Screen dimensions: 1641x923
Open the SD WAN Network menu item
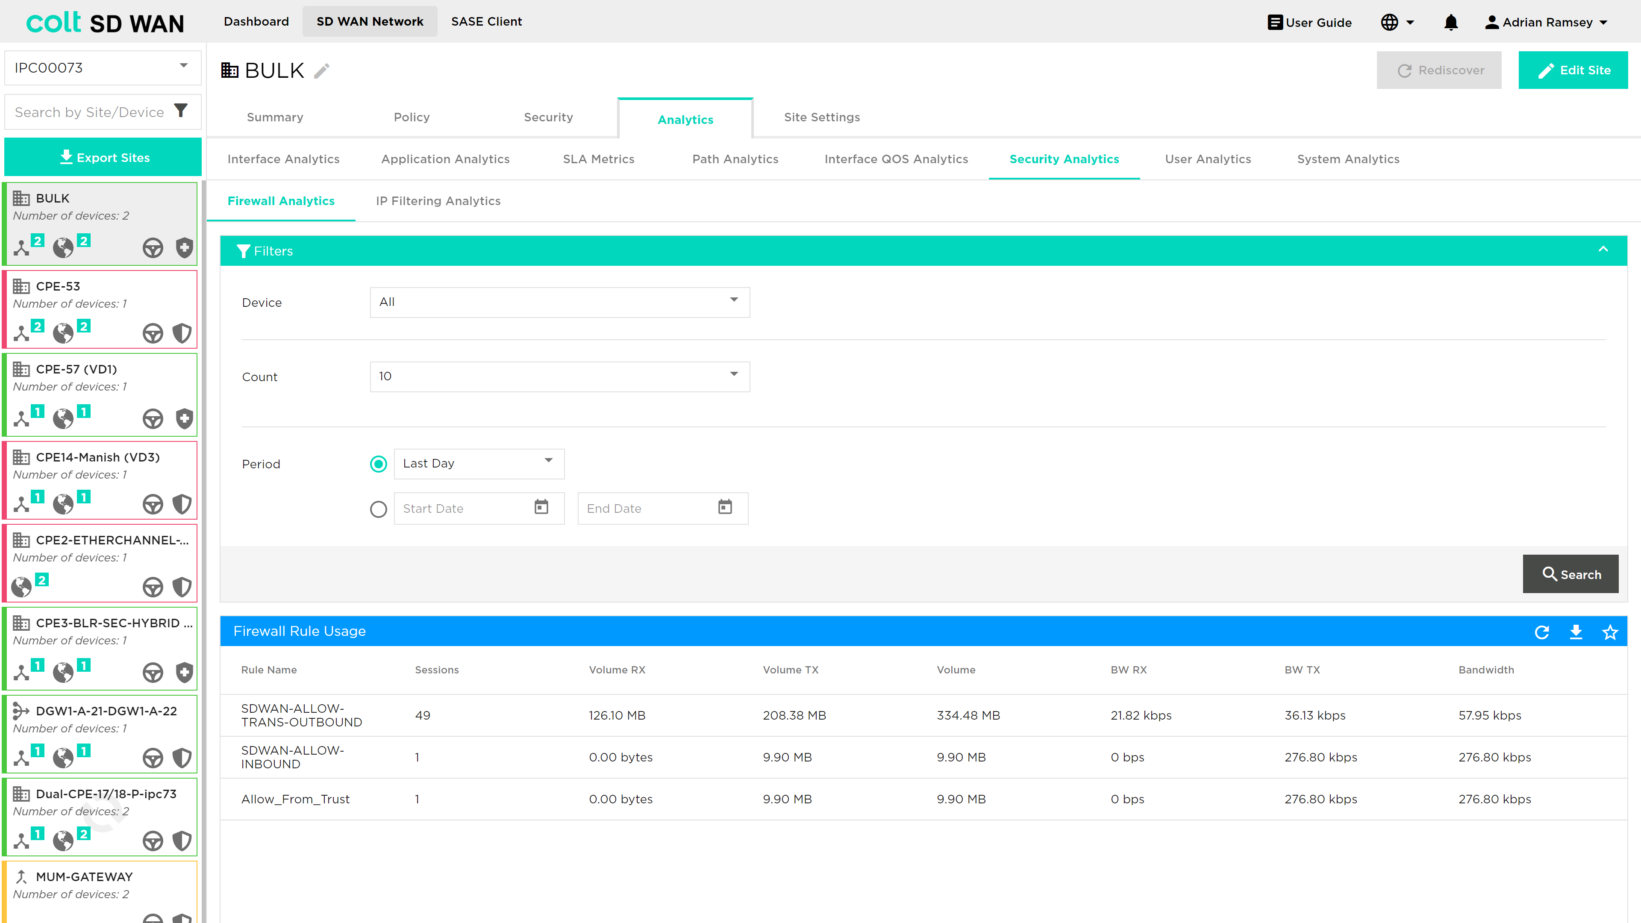(x=370, y=22)
